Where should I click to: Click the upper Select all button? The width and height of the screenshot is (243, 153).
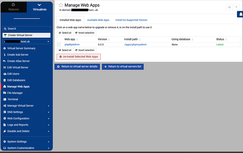pyautogui.click(x=65, y=33)
